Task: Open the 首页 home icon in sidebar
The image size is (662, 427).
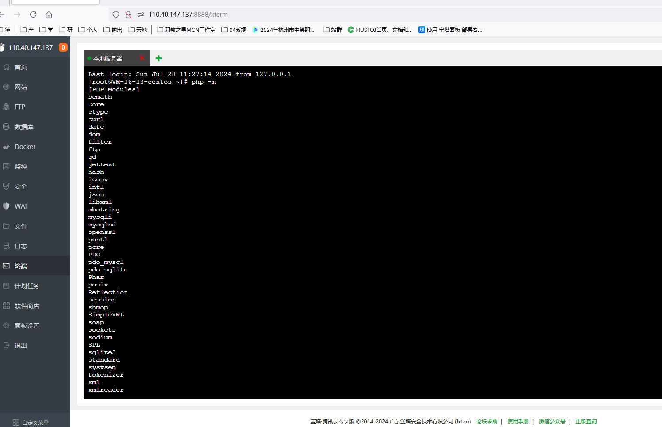Action: [x=6, y=67]
